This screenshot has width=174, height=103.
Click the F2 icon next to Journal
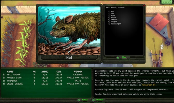(x=93, y=100)
